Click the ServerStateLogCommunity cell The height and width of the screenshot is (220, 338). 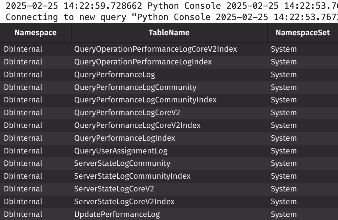click(x=122, y=163)
